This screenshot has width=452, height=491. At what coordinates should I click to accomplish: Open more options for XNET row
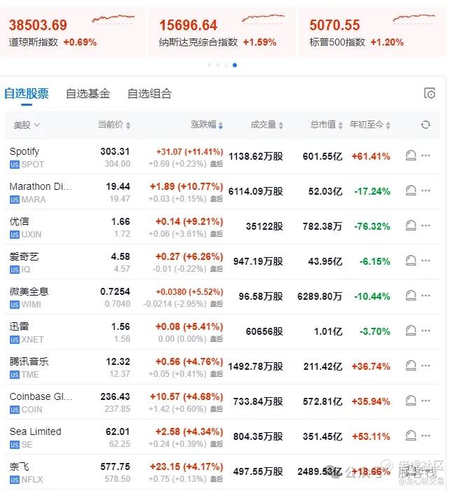point(425,331)
